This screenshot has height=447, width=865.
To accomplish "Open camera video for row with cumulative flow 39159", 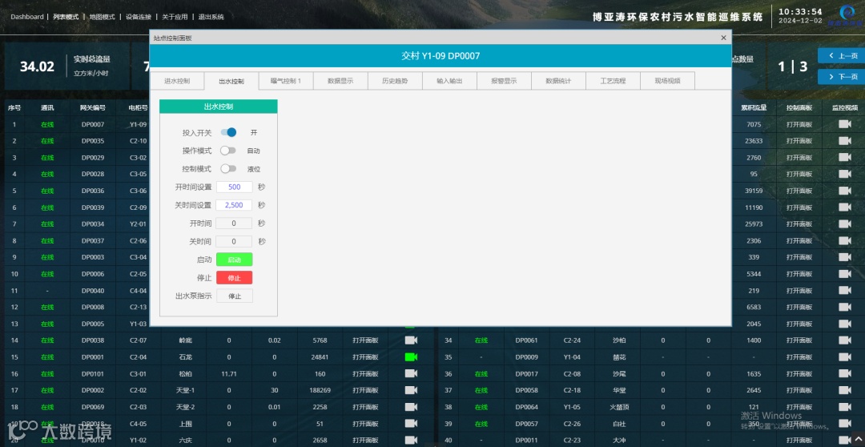I will [x=845, y=191].
